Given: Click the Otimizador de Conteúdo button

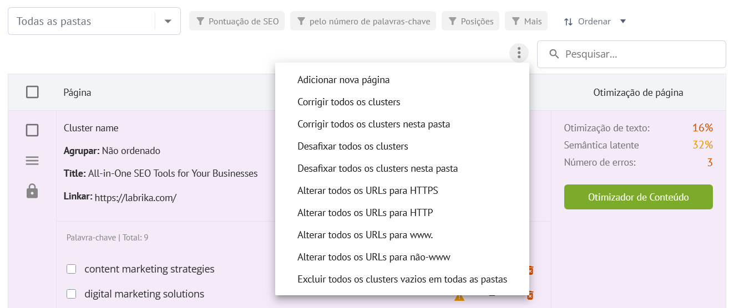Looking at the screenshot, I should tap(638, 197).
